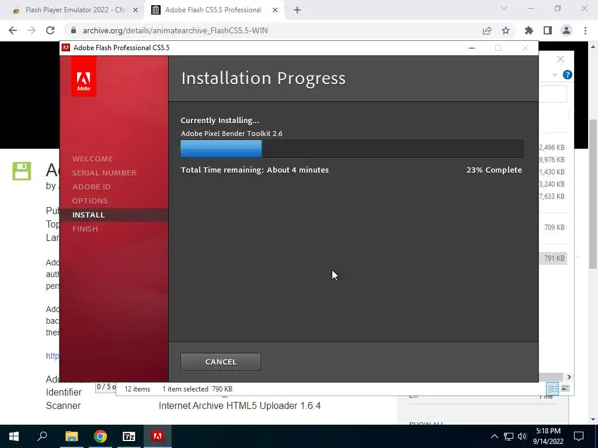Open Adobe installer taskbar icon
598x448 pixels.
(158, 436)
